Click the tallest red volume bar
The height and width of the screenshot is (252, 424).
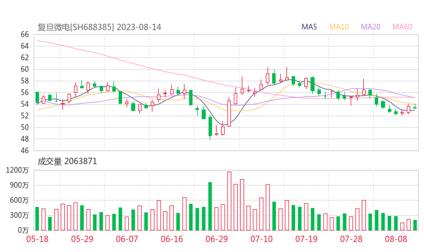pos(229,201)
